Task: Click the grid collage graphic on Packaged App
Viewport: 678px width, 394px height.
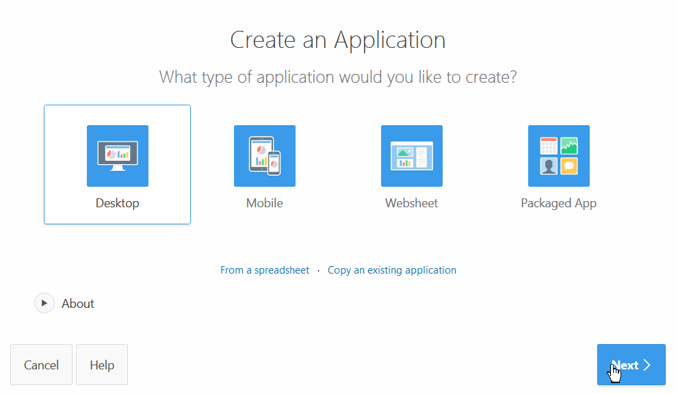Action: click(x=558, y=156)
